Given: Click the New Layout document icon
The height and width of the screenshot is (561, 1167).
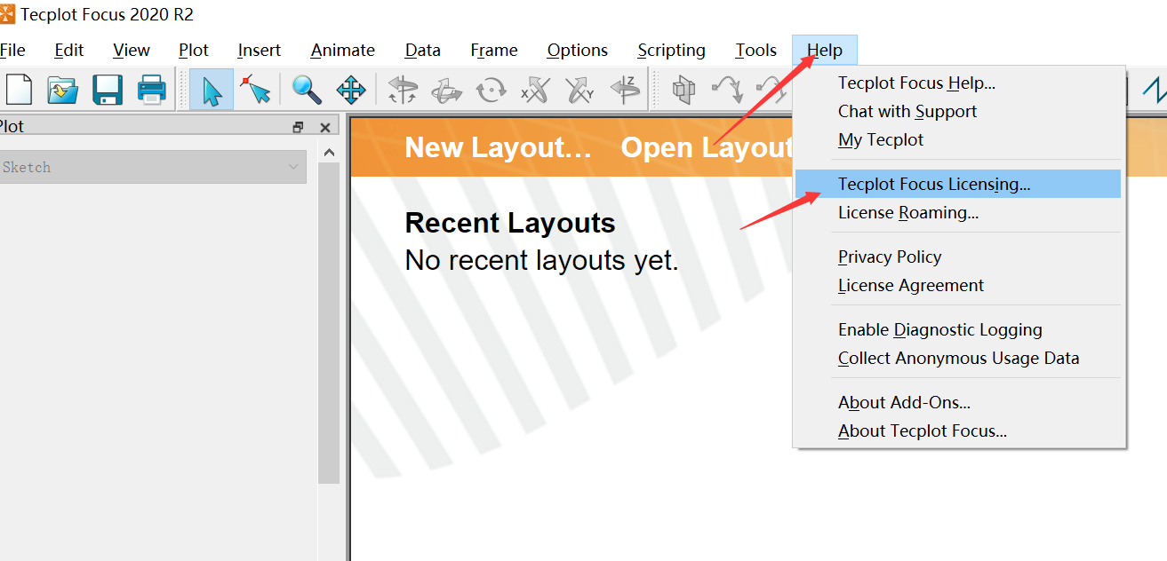Looking at the screenshot, I should (x=19, y=90).
